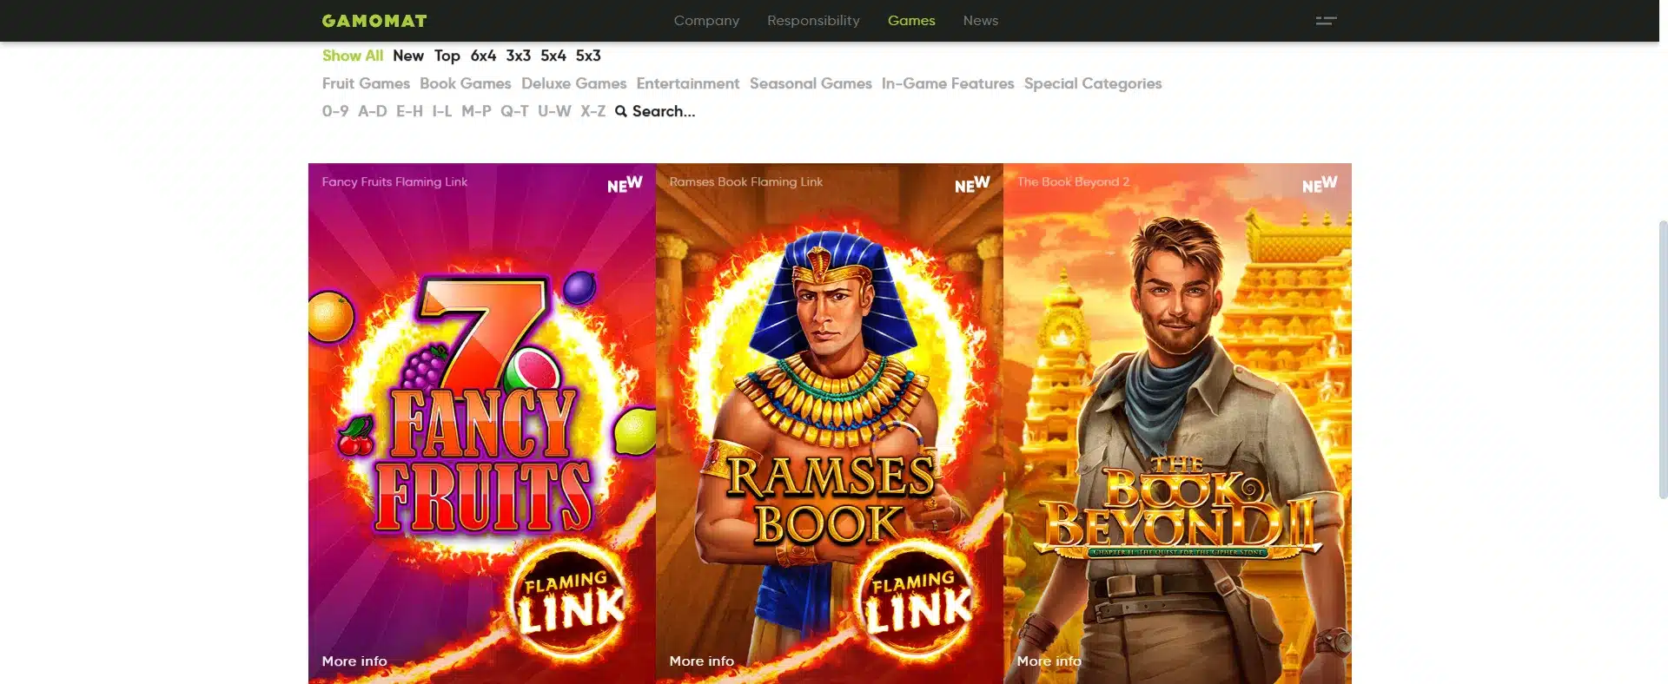Click the search magnifier icon

click(621, 111)
